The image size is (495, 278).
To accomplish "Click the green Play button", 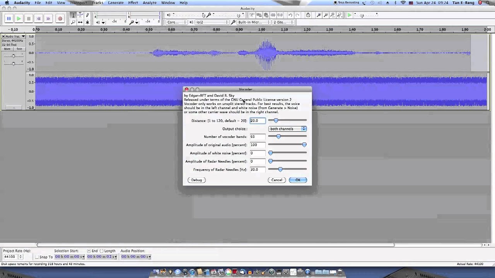I will (x=19, y=18).
